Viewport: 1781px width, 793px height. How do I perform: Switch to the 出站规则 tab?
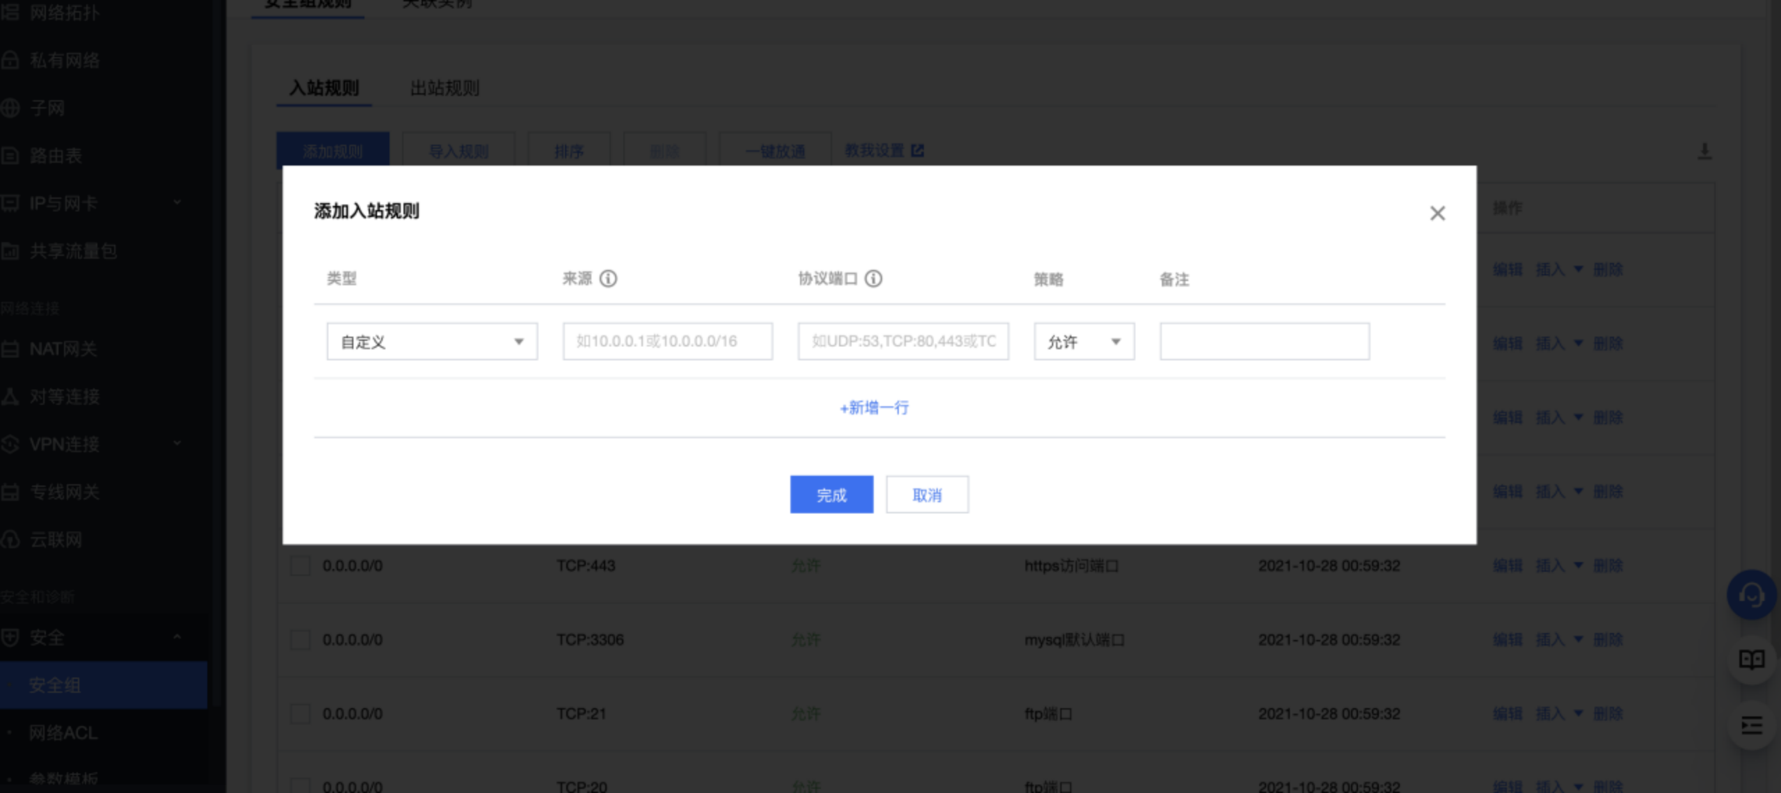pyautogui.click(x=445, y=88)
